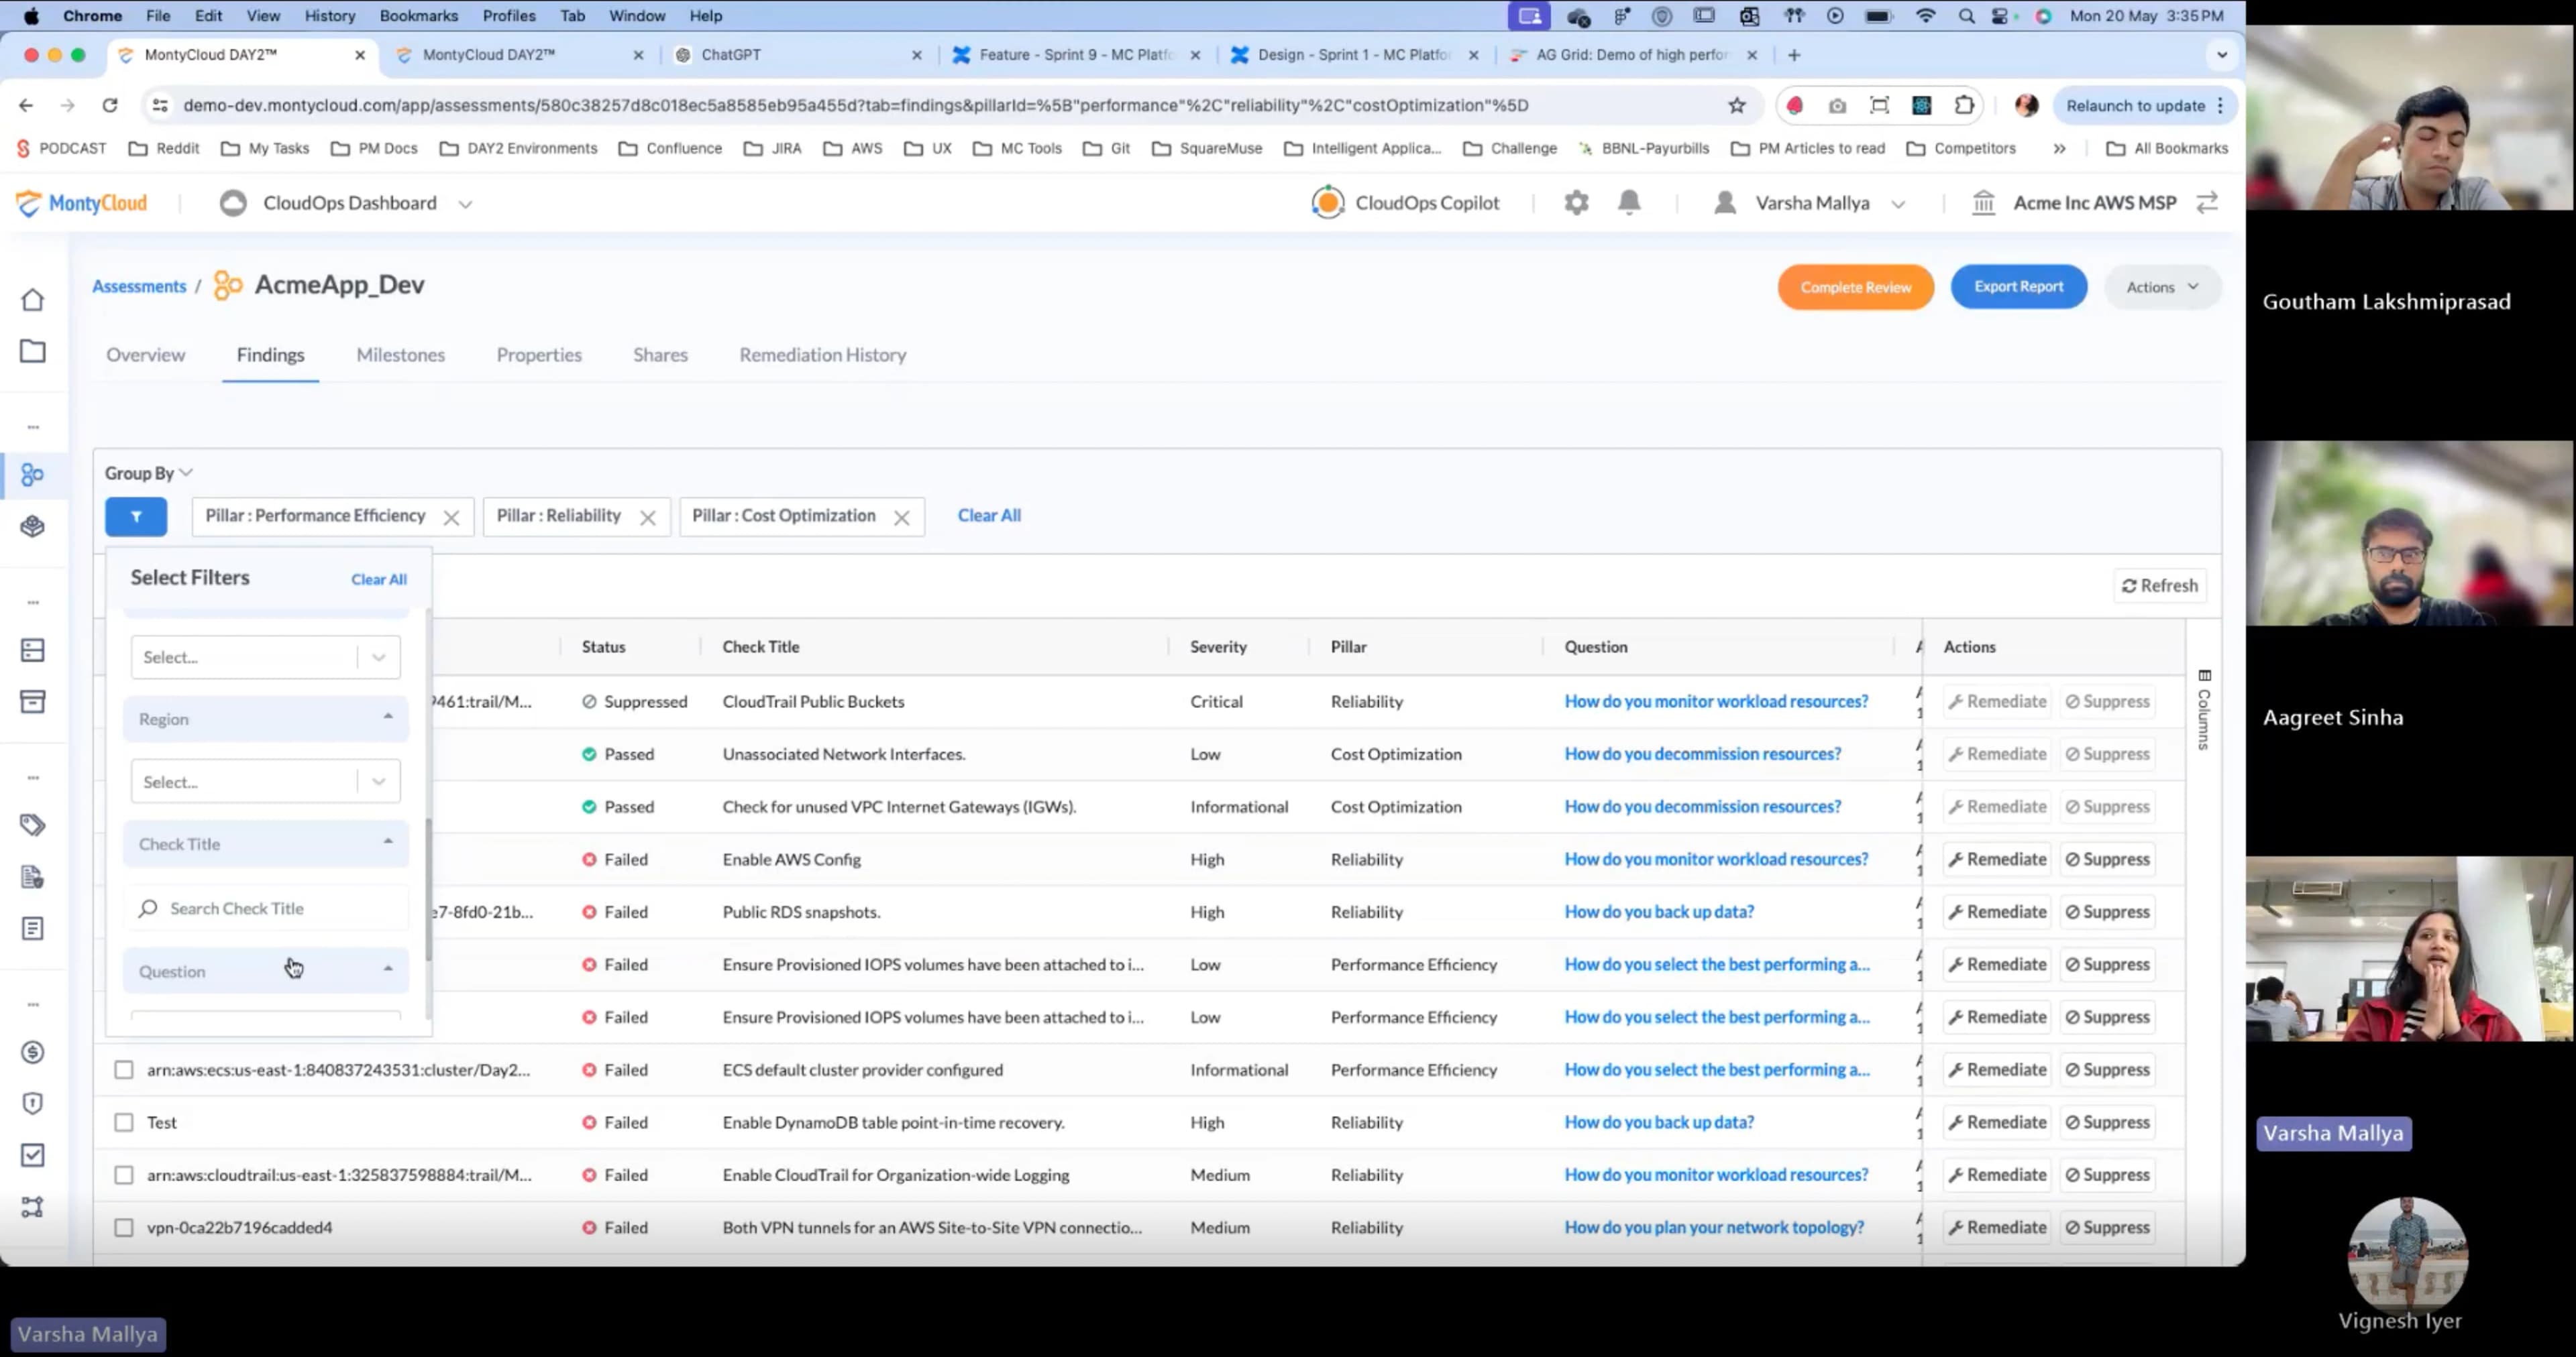Open the tags icon in sidebar

tap(33, 825)
